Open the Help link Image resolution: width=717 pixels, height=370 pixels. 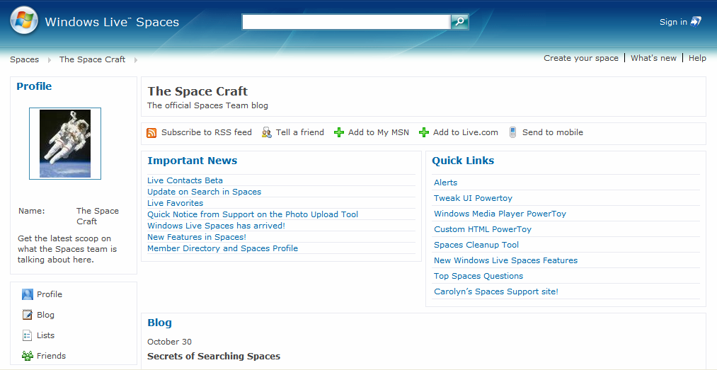[x=697, y=58]
